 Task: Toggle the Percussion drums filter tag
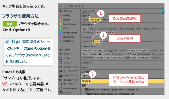tap(148, 41)
